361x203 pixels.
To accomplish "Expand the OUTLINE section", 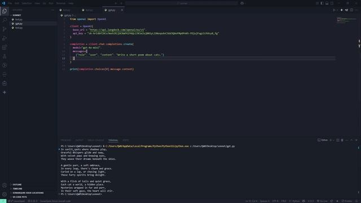I will click(x=33, y=184).
